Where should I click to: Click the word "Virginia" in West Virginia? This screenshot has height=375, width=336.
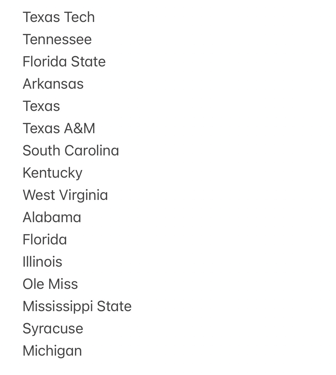(84, 195)
